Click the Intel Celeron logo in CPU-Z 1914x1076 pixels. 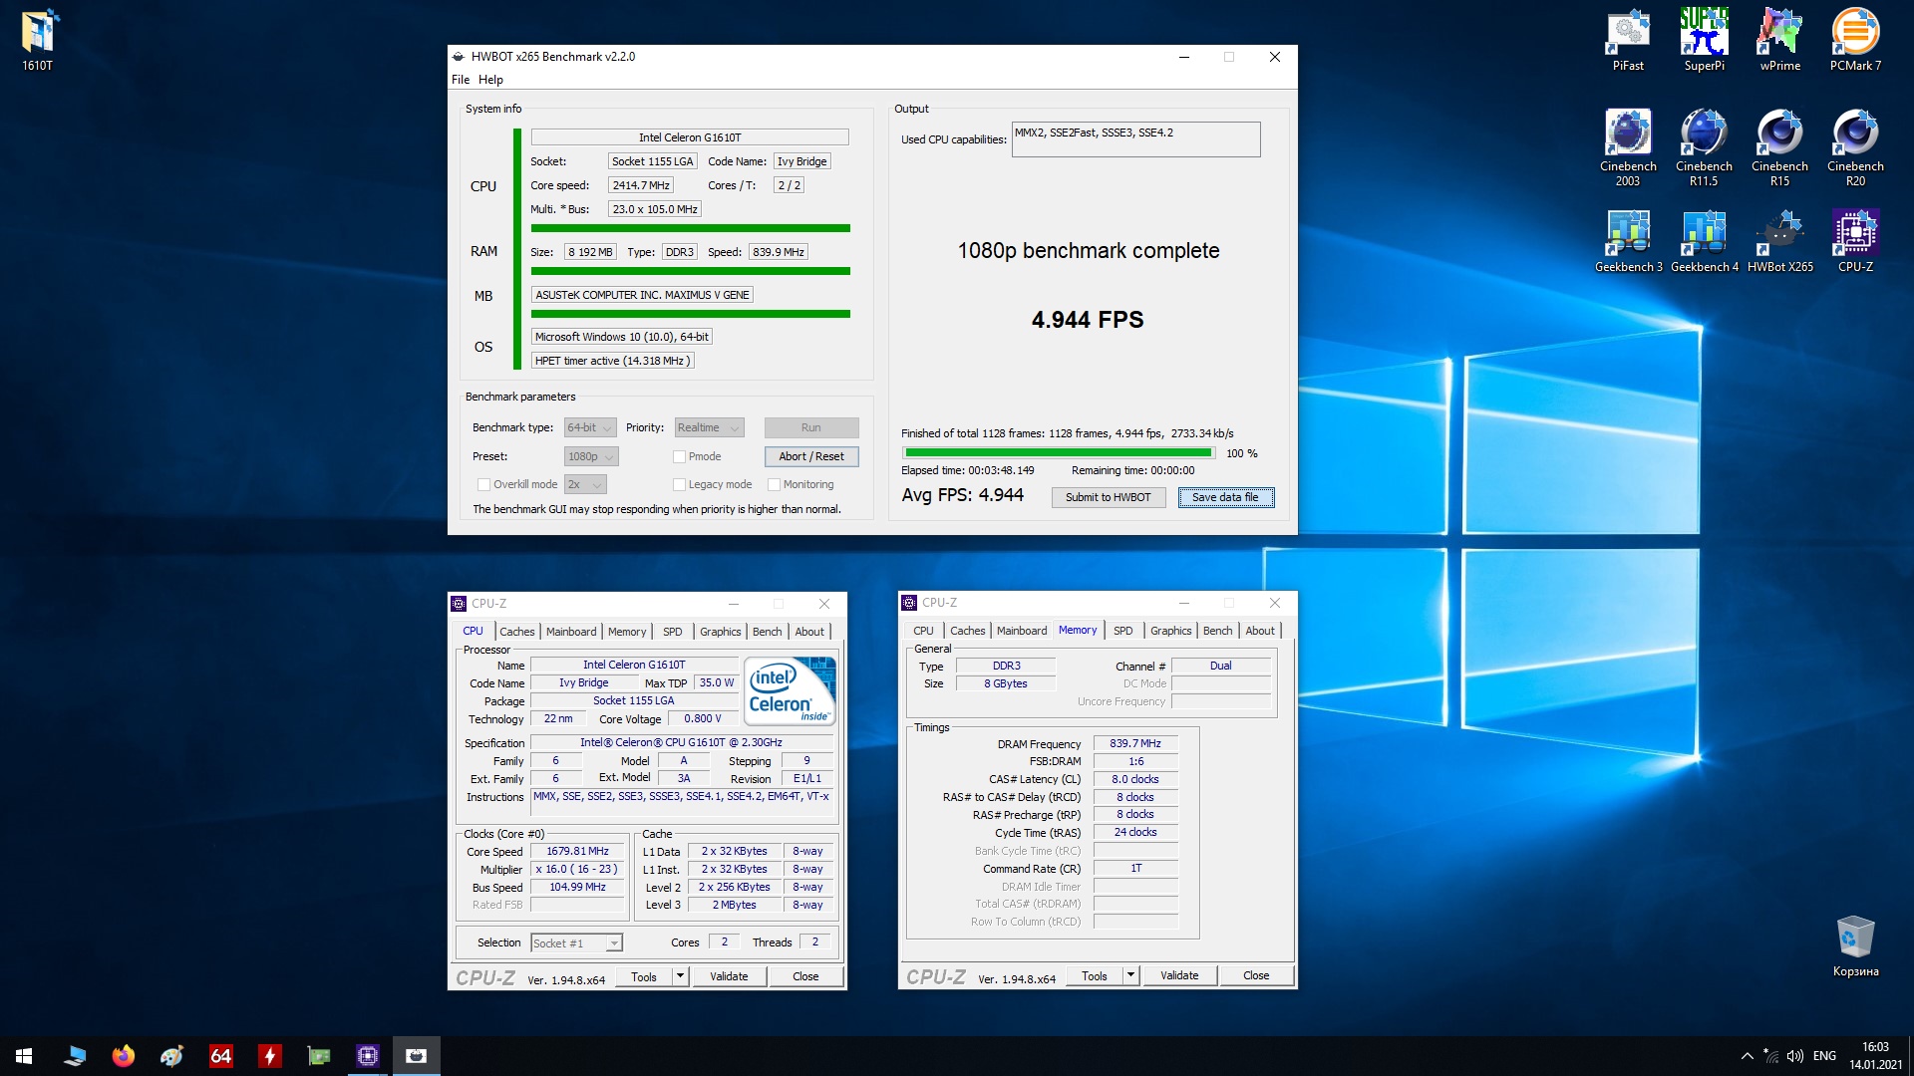[x=791, y=690]
